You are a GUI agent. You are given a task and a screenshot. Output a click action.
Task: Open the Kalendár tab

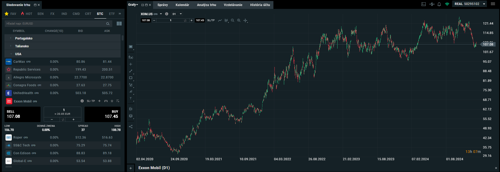(x=182, y=5)
